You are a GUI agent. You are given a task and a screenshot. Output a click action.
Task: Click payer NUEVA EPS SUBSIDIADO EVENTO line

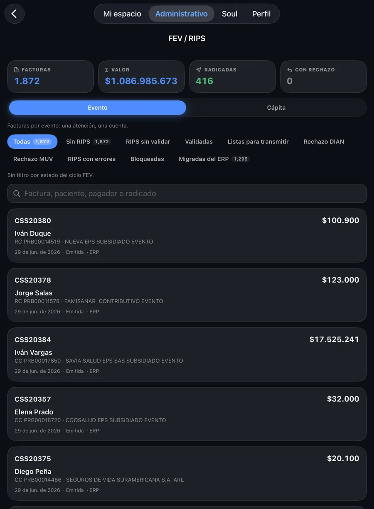click(84, 242)
